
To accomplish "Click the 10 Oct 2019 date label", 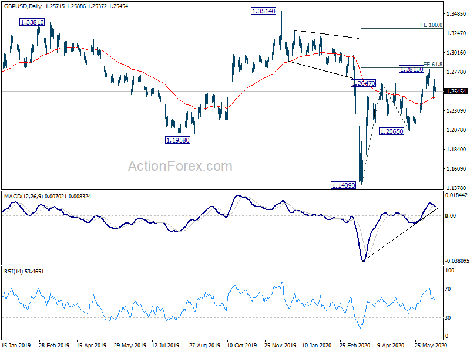I will tap(242, 346).
